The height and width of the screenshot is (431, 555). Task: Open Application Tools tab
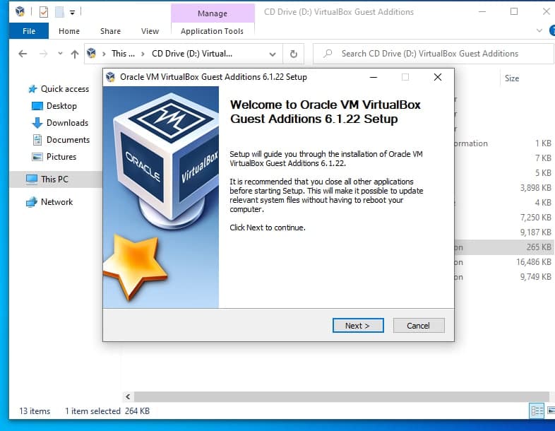click(x=212, y=31)
